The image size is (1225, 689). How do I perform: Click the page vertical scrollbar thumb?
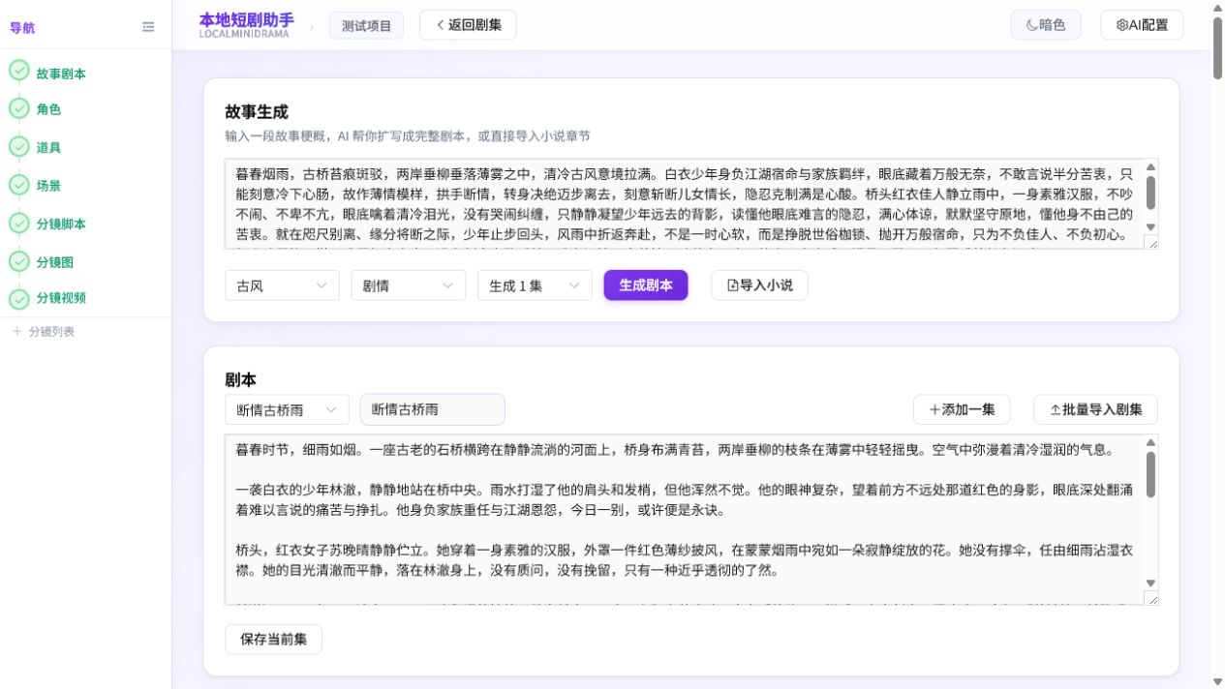click(1217, 48)
